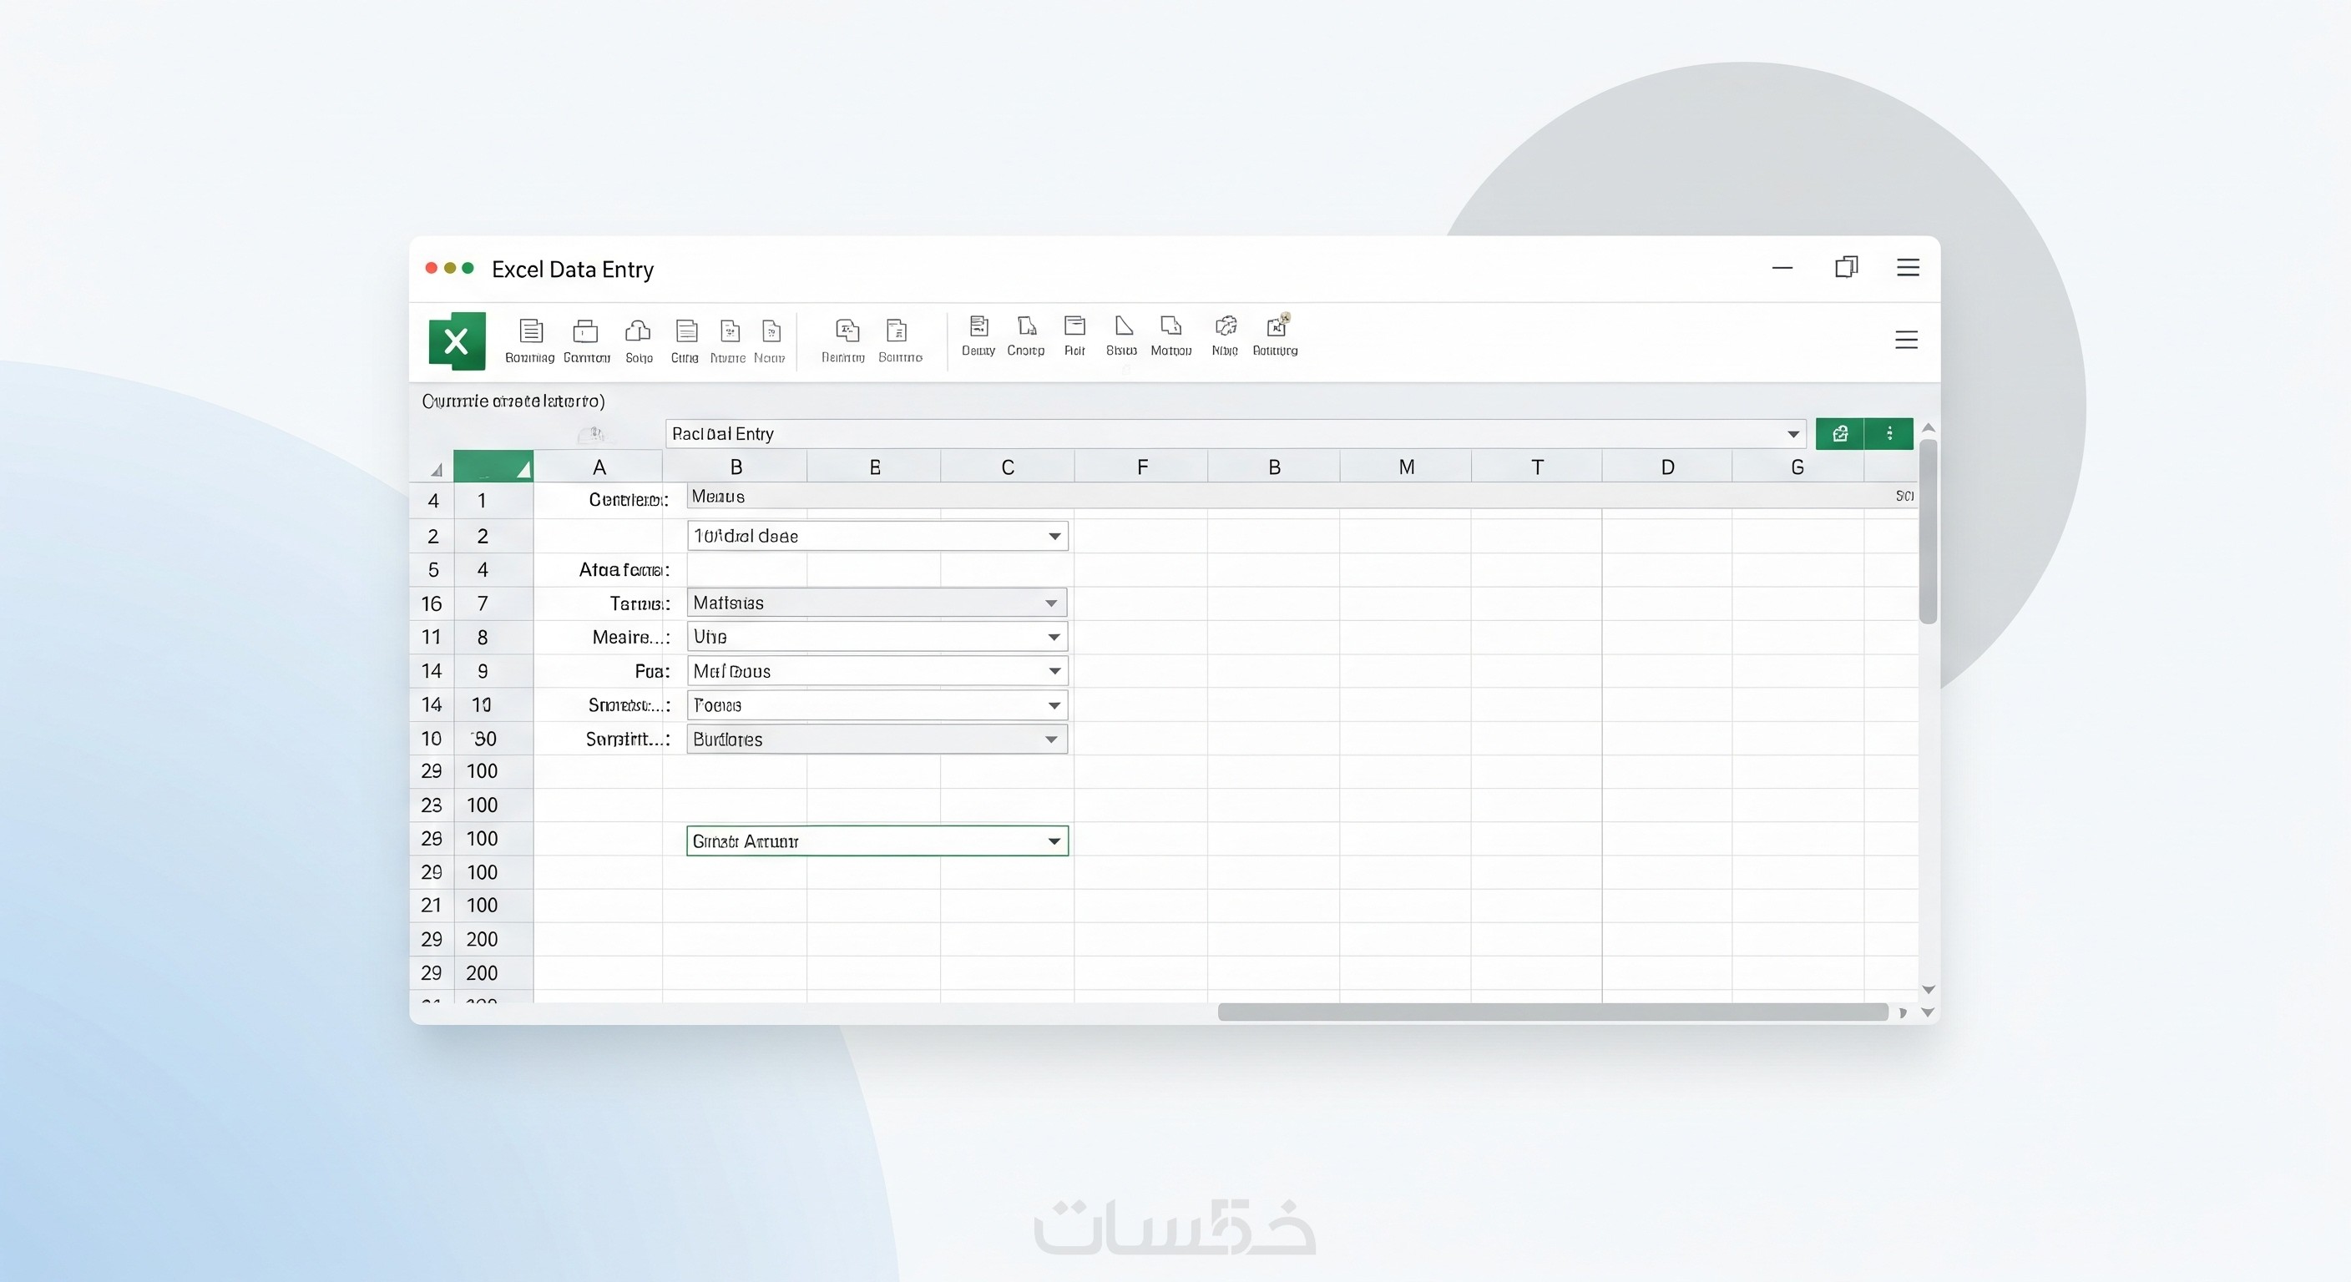The width and height of the screenshot is (2351, 1282).
Task: Expand the formula bar dropdown arrow
Action: [1792, 434]
